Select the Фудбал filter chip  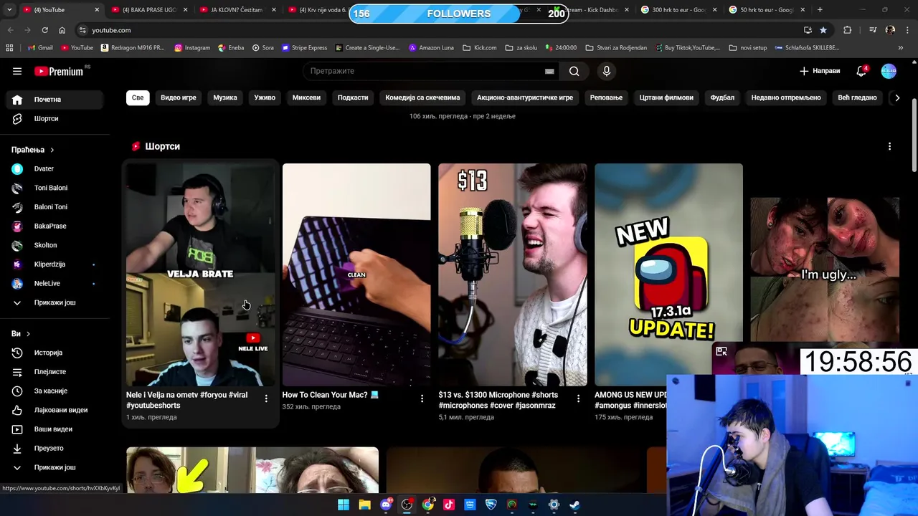(x=722, y=97)
